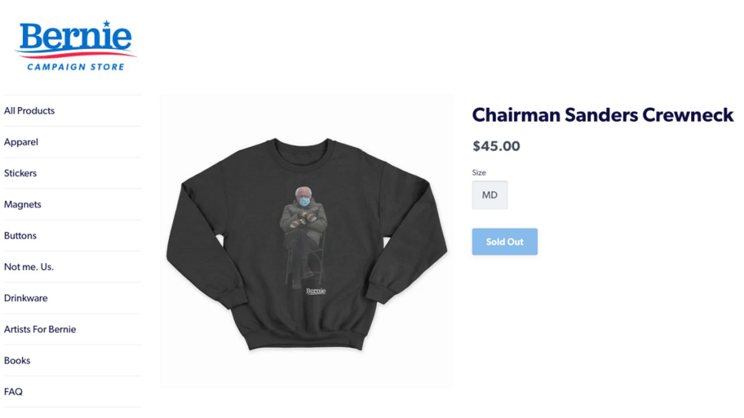
Task: View the Drinkware category
Action: pyautogui.click(x=26, y=298)
